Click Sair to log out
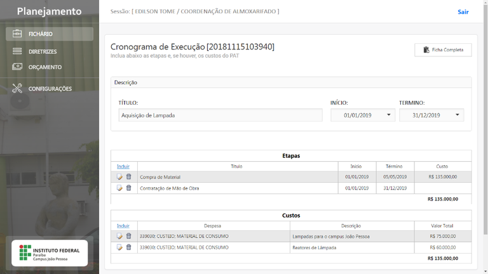Viewport: 488px width, 274px height. (x=463, y=12)
